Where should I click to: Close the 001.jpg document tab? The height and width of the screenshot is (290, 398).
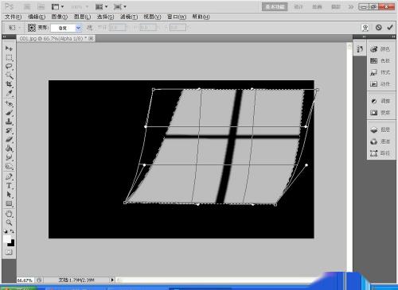coord(91,39)
